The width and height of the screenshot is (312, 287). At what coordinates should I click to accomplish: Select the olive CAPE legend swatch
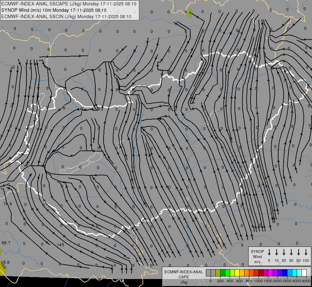point(218,273)
